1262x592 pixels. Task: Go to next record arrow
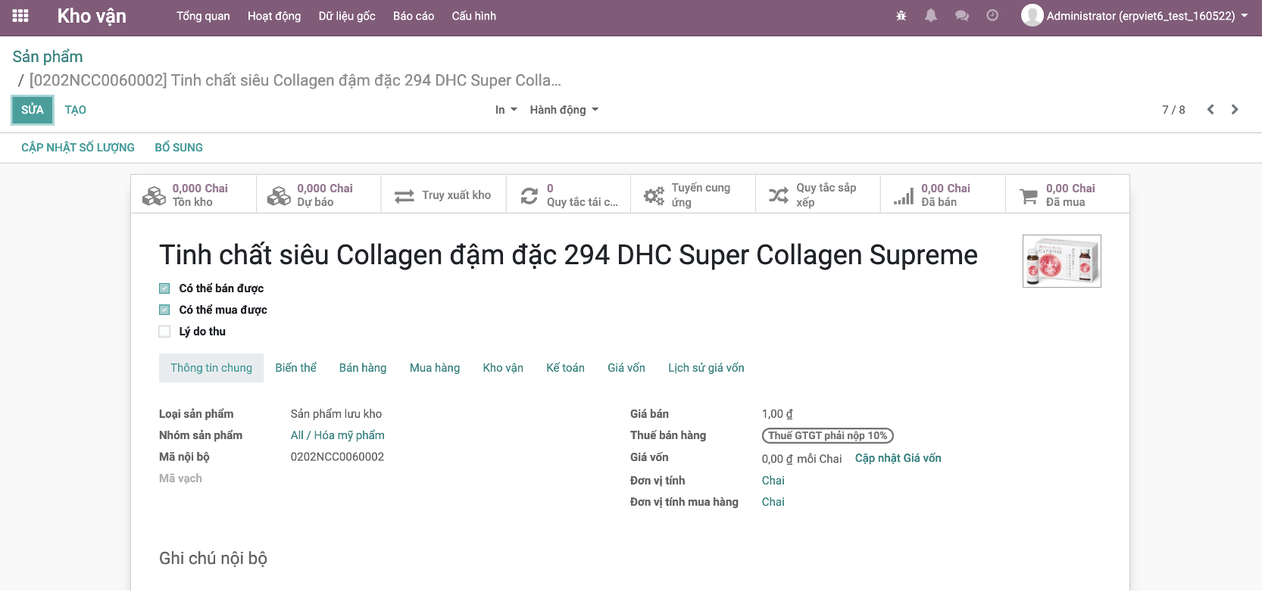click(x=1235, y=110)
